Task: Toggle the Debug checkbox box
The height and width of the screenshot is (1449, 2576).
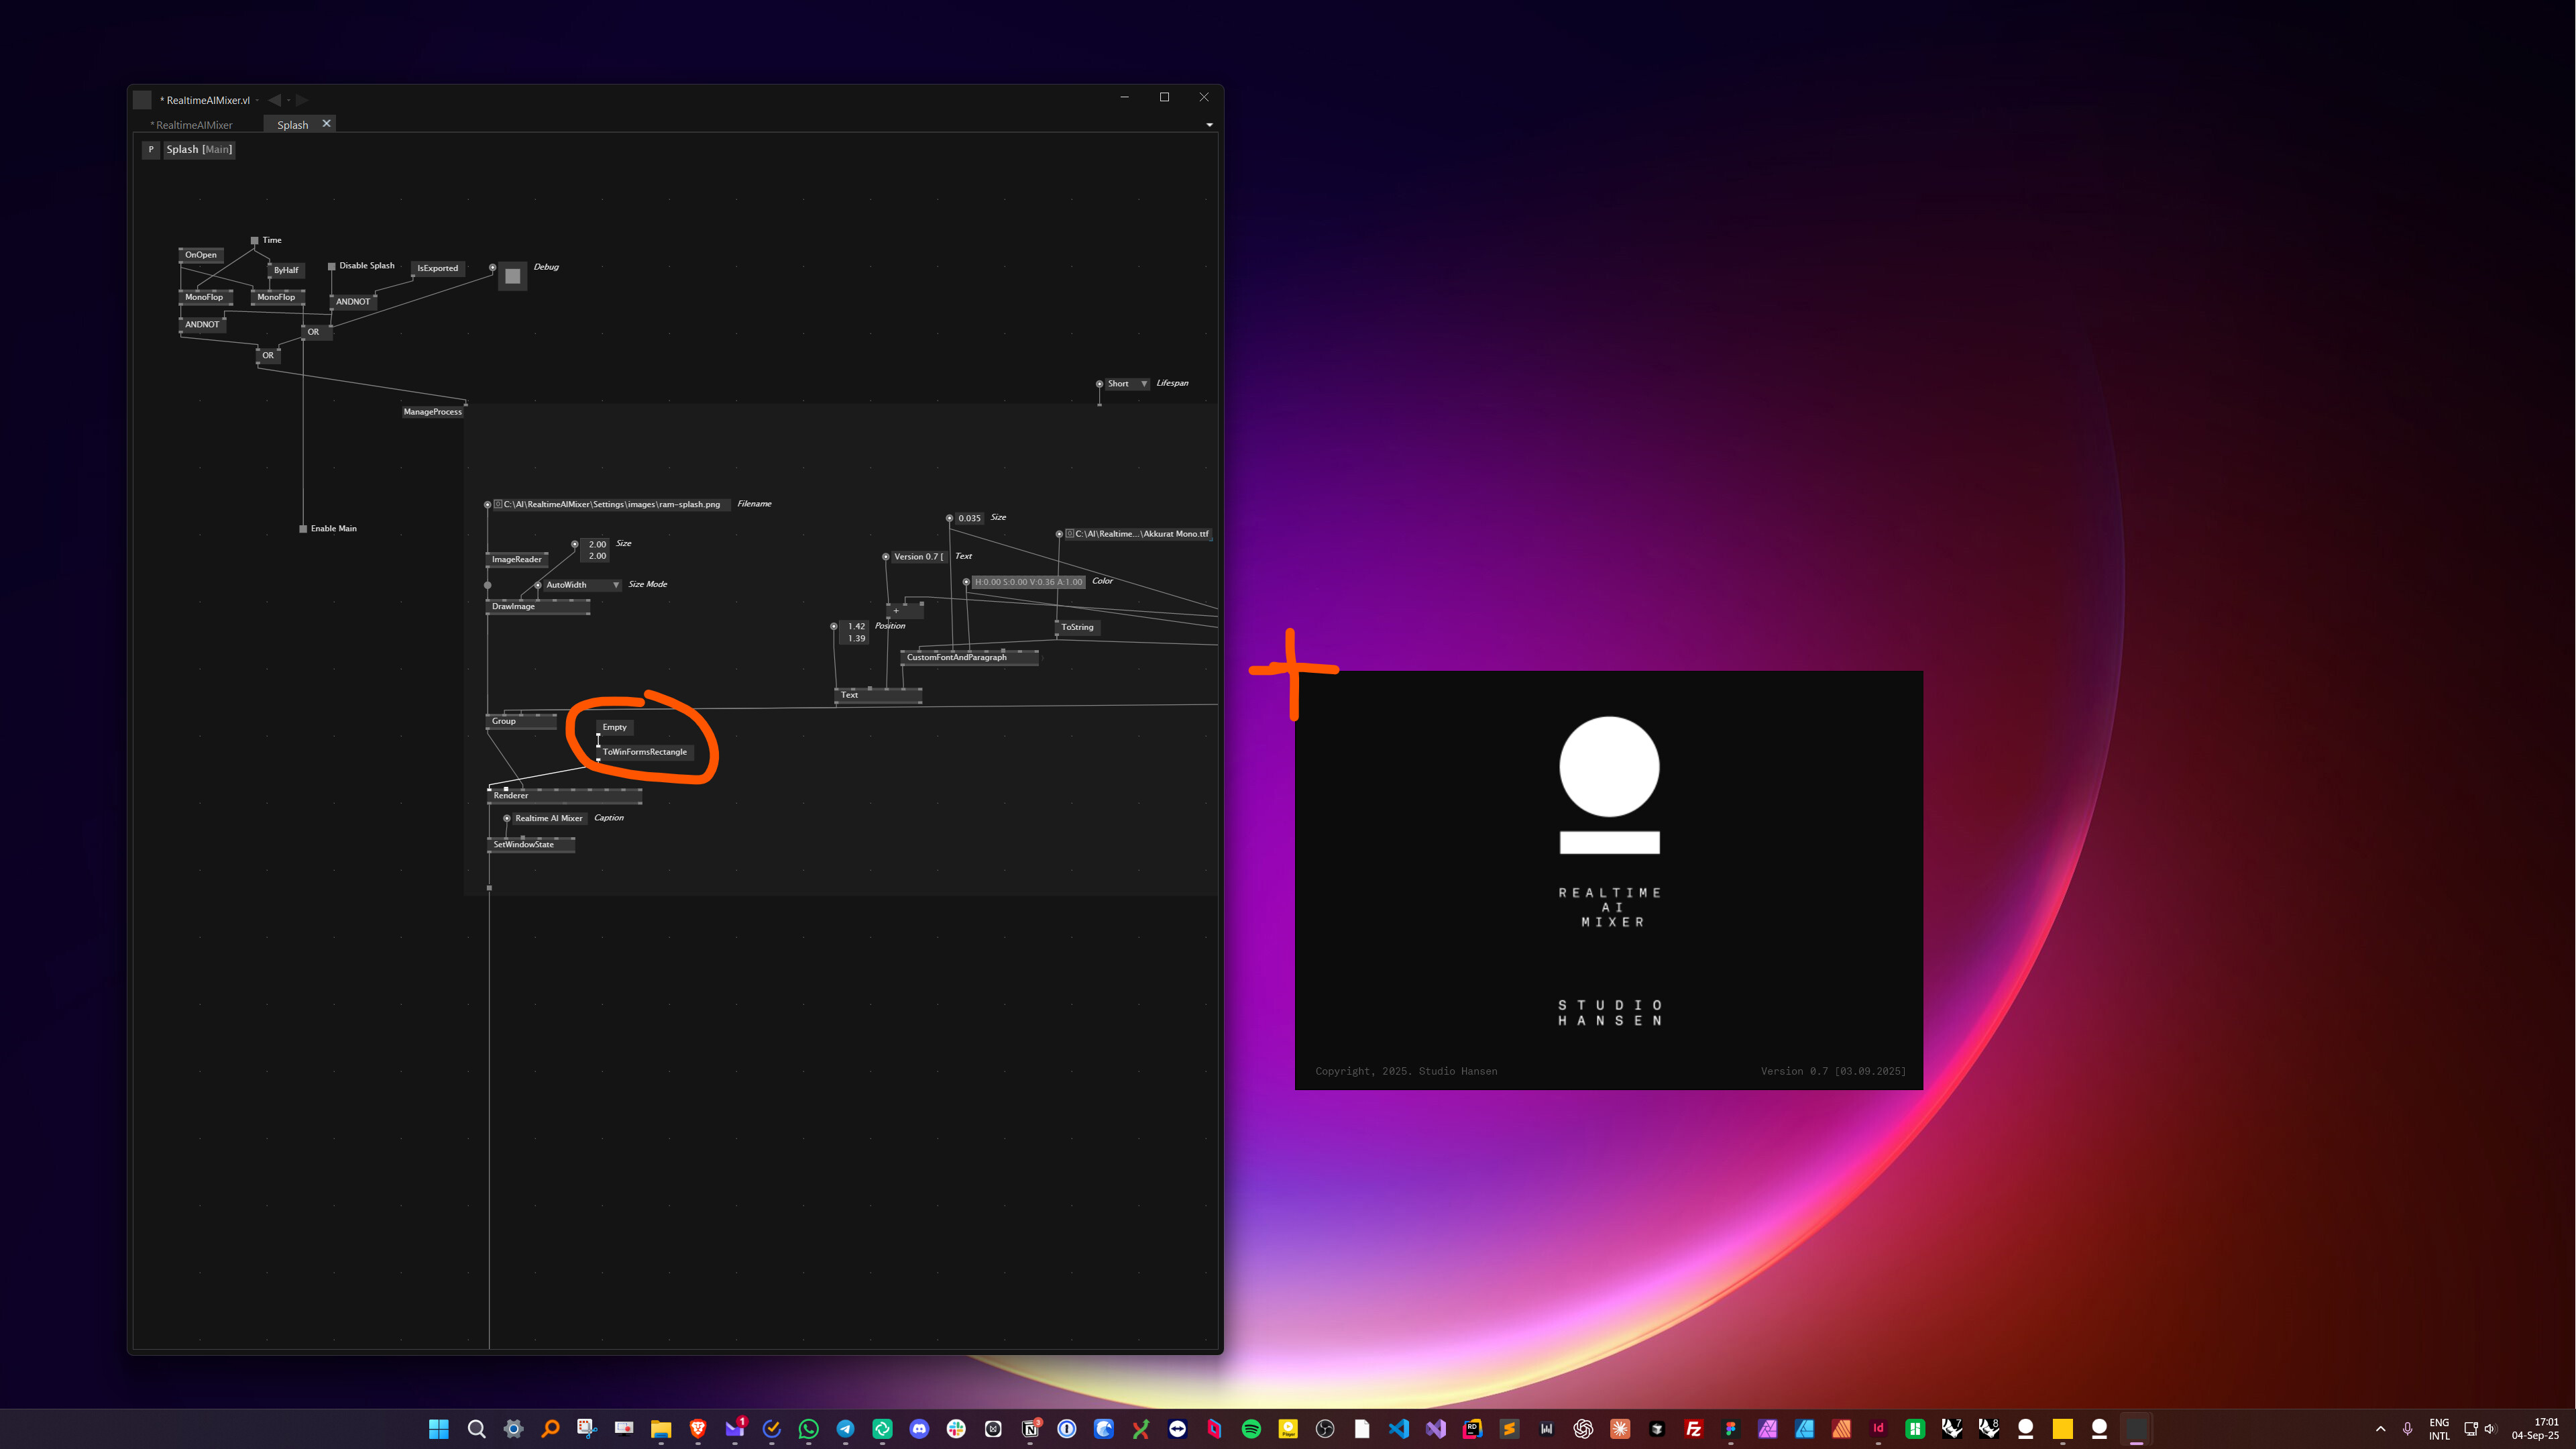Action: coord(512,276)
